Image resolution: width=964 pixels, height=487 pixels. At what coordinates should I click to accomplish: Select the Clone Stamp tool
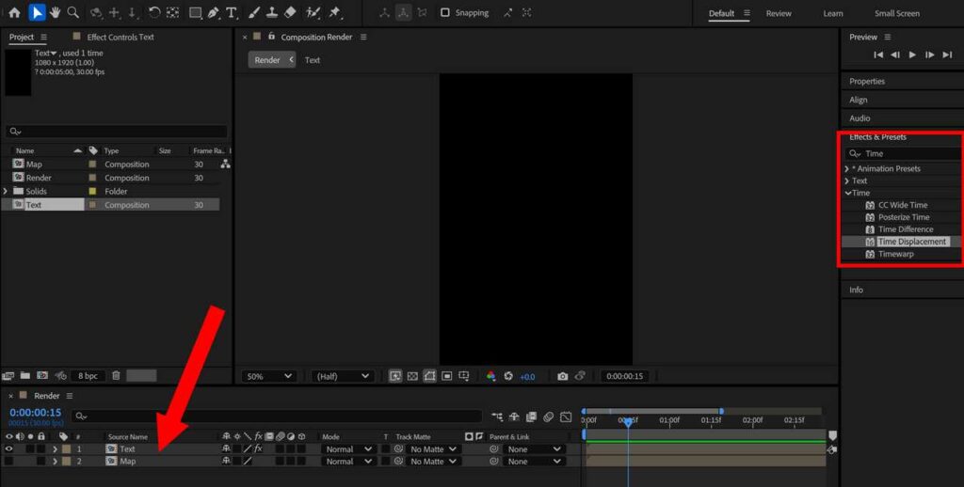(x=272, y=12)
